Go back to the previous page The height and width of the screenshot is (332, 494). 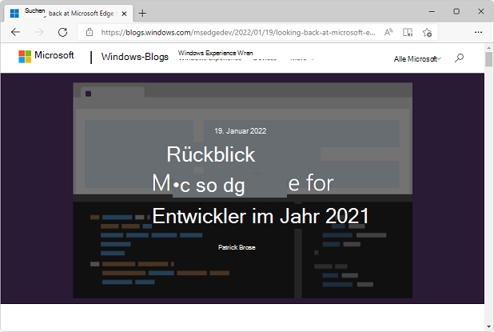tap(15, 32)
